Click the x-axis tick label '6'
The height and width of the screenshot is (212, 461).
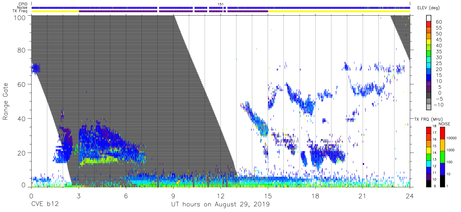126,196
